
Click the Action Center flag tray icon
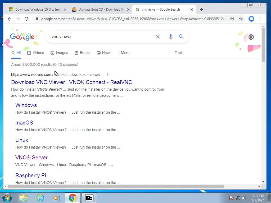232,198
